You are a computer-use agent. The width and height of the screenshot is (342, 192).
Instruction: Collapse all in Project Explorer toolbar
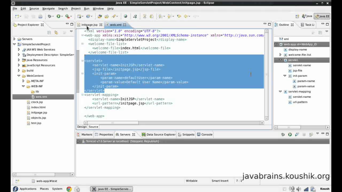pyautogui.click(x=49, y=33)
